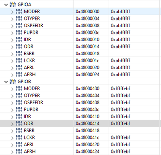
Task: Click GPIOB MODER value 0xfffffebf
Action: click(x=120, y=89)
